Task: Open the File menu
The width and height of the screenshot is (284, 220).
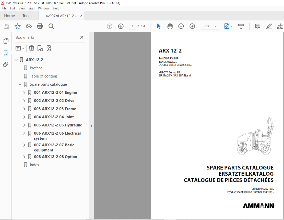Action: pos(4,8)
